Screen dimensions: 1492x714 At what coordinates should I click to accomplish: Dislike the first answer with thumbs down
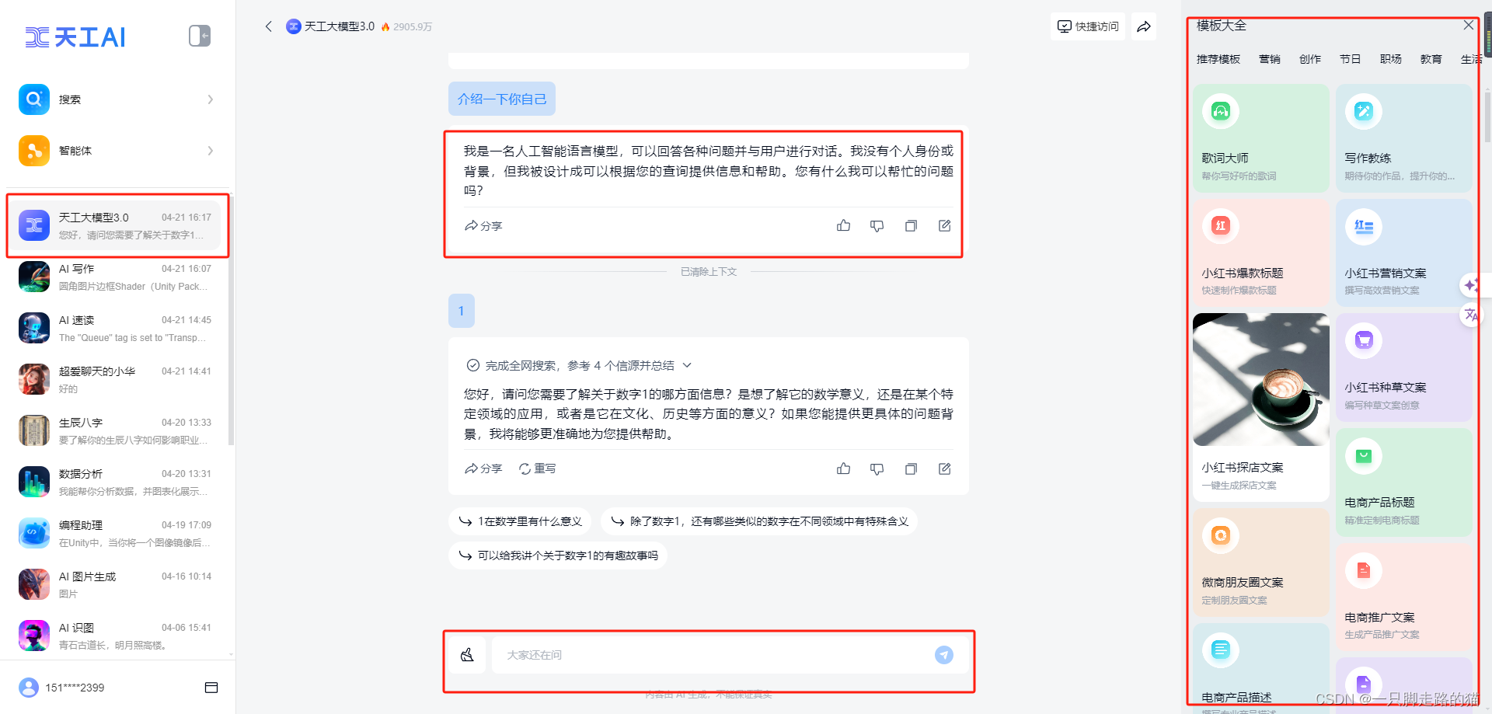pos(877,226)
